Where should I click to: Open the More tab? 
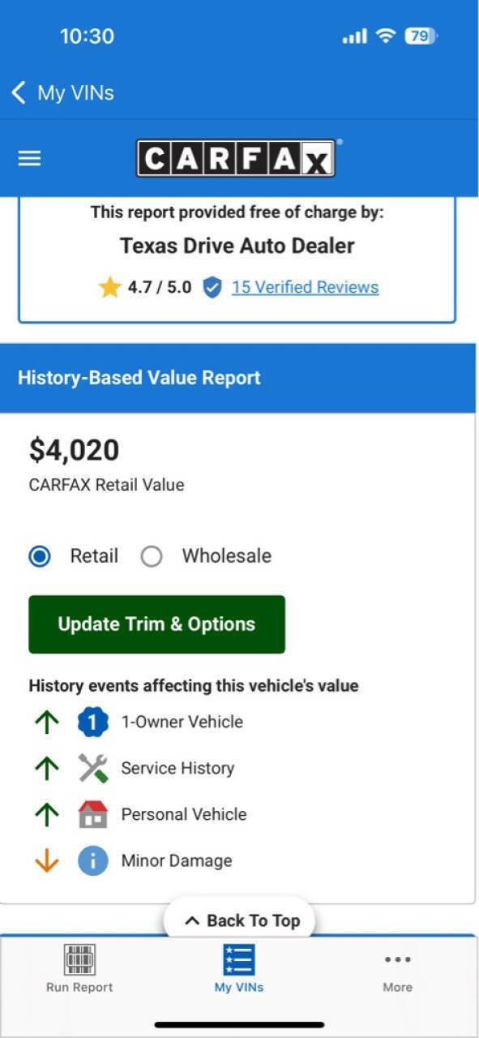[x=397, y=969]
